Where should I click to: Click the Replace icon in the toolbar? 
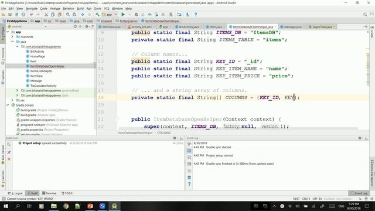click(x=74, y=15)
